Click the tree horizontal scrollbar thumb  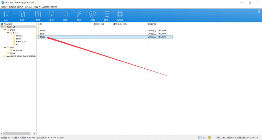click(x=17, y=134)
